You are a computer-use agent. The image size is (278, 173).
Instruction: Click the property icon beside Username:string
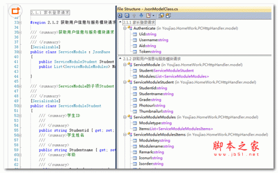tap(135, 40)
